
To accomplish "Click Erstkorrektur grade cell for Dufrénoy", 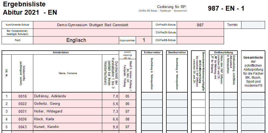I will pos(152,96).
